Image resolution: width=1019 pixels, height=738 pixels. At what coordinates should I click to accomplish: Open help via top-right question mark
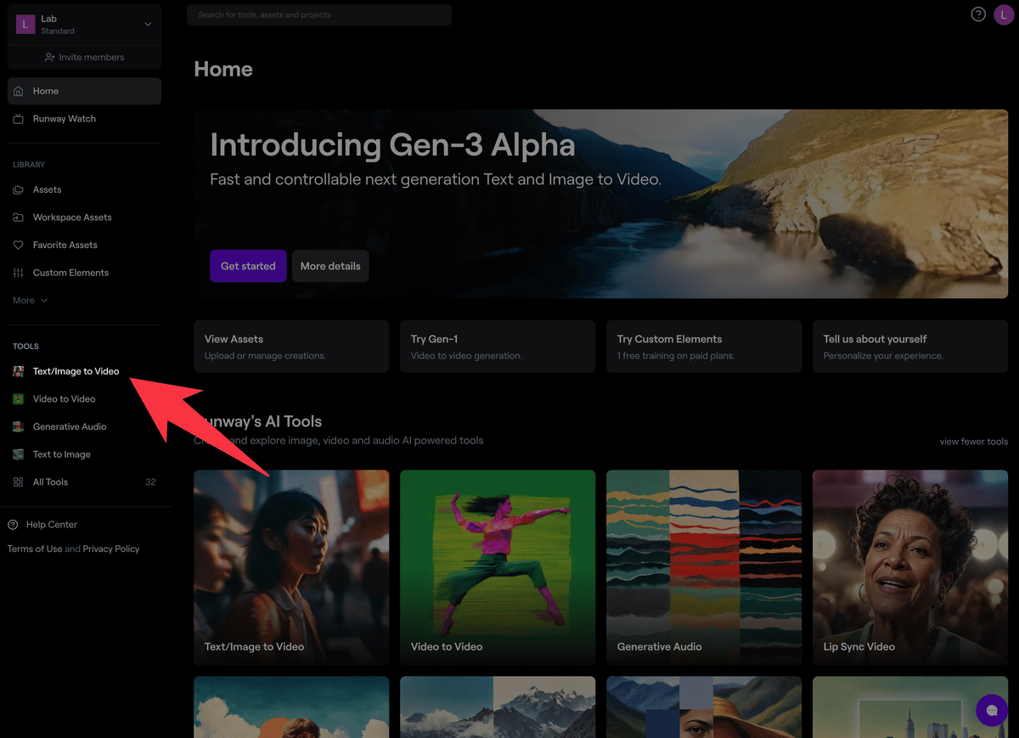tap(978, 14)
